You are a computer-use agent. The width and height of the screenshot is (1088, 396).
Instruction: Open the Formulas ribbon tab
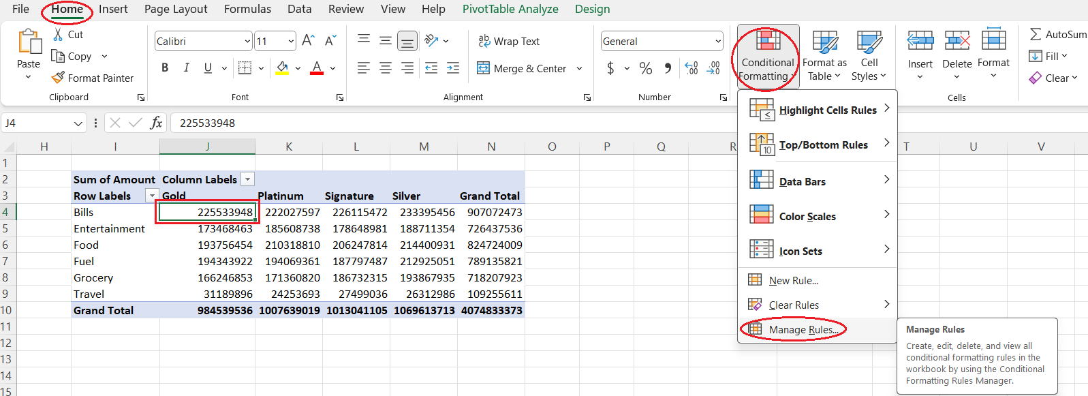click(247, 9)
